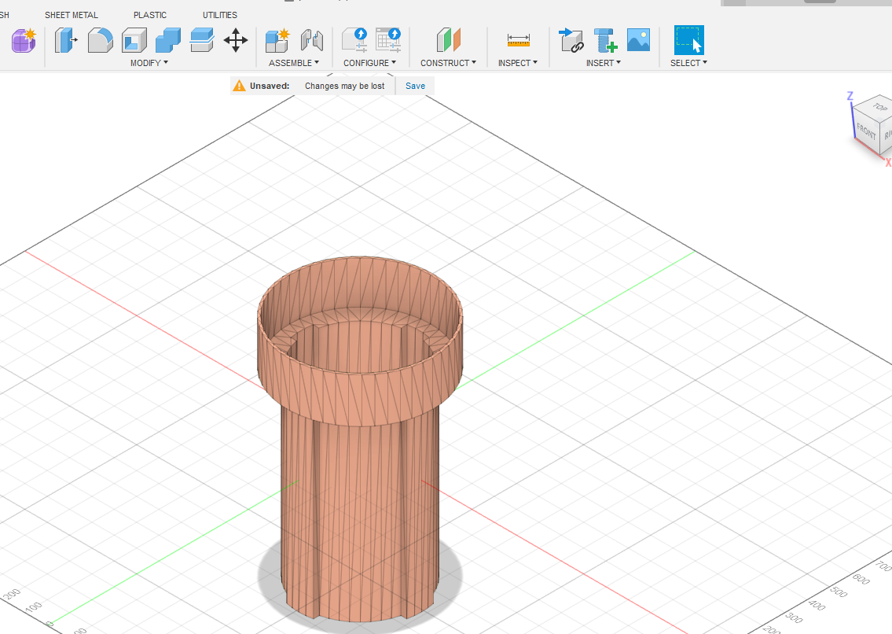
Task: Open the Measure tool
Action: pos(518,40)
